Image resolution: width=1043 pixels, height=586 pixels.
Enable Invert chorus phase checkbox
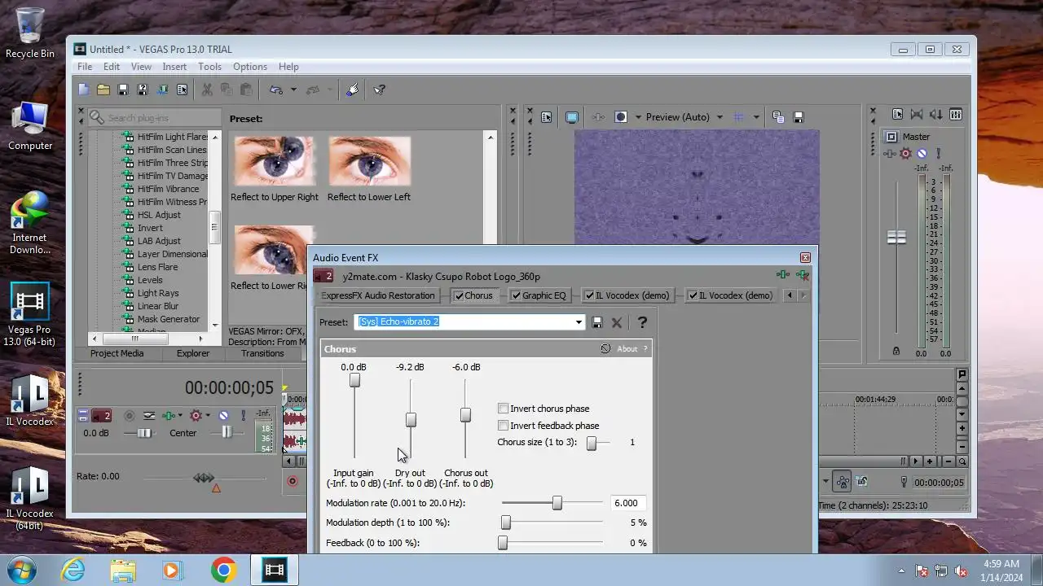tap(503, 409)
